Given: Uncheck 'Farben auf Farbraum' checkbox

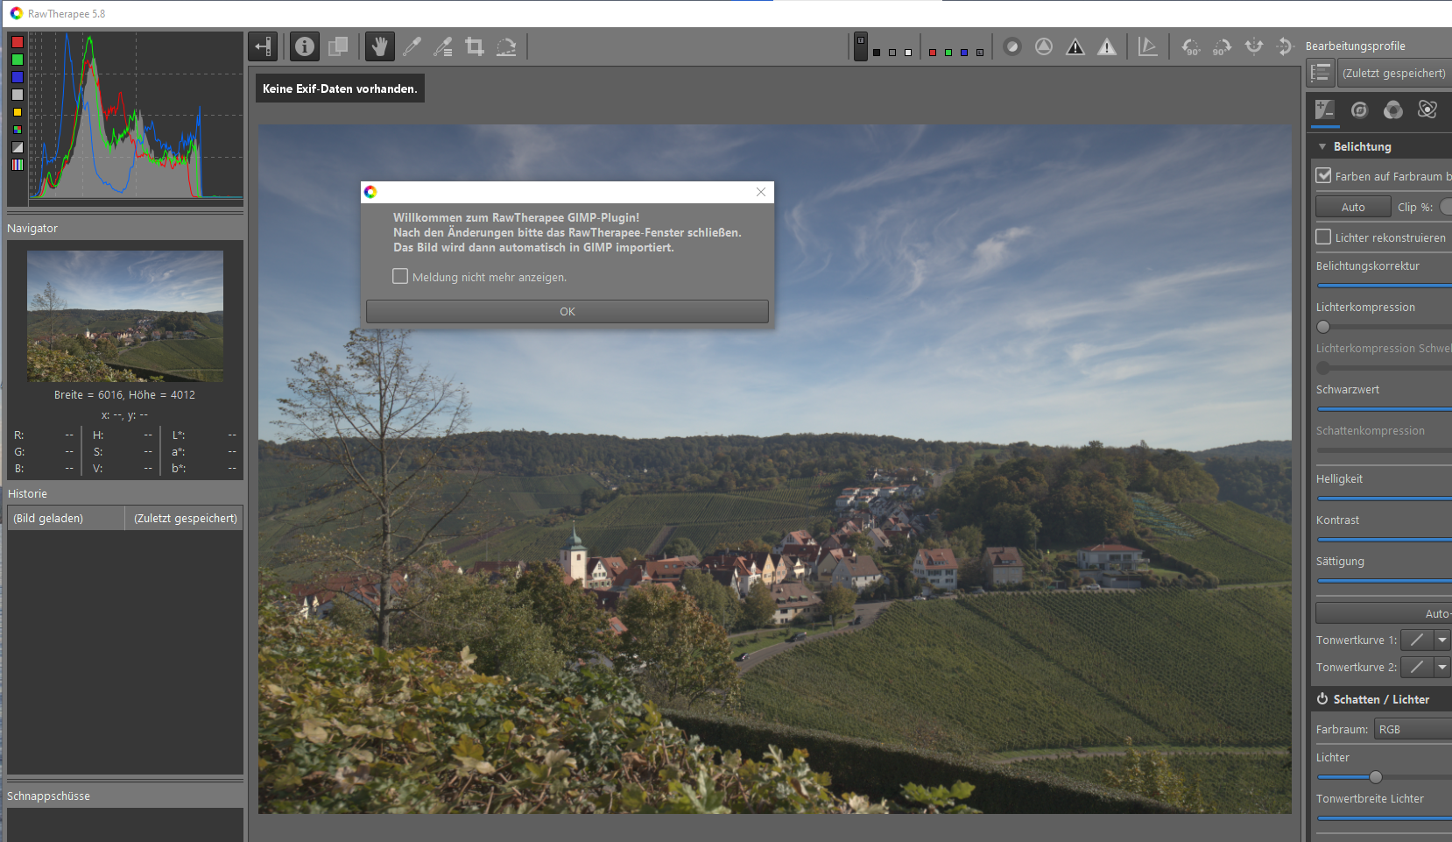Looking at the screenshot, I should coord(1323,175).
